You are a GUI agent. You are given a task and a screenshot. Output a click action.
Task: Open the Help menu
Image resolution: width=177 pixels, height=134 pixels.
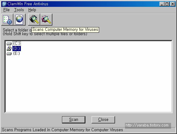pos(32,10)
